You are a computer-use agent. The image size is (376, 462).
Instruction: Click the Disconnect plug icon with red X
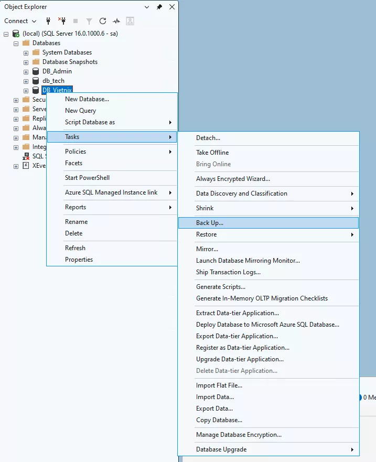[x=62, y=21]
